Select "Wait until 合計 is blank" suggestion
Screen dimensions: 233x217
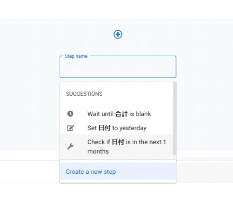(116, 114)
